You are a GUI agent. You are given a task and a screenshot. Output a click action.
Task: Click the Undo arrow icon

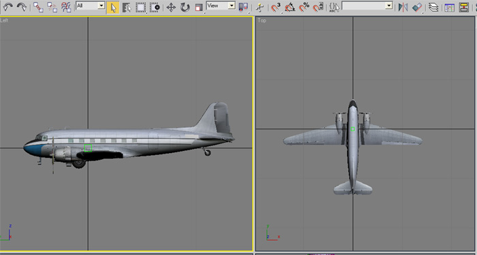coord(7,7)
